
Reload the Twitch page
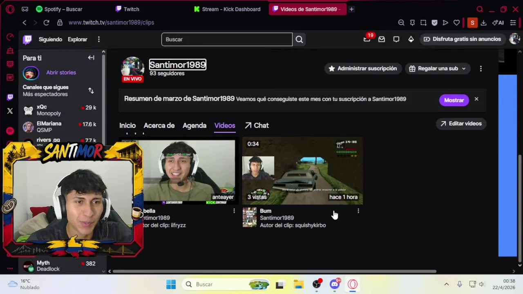click(46, 22)
